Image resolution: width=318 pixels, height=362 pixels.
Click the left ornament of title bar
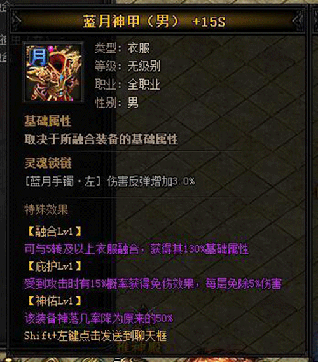click(17, 21)
